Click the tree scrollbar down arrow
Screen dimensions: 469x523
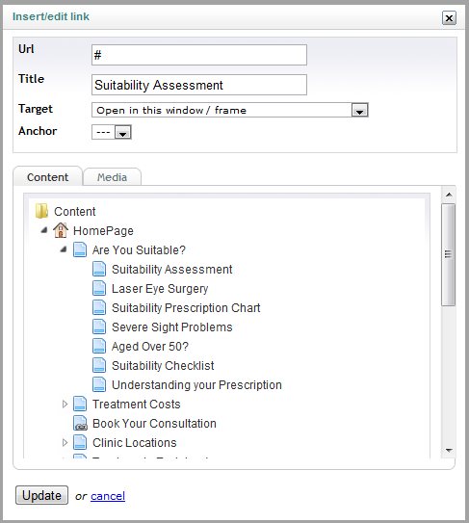coord(449,451)
